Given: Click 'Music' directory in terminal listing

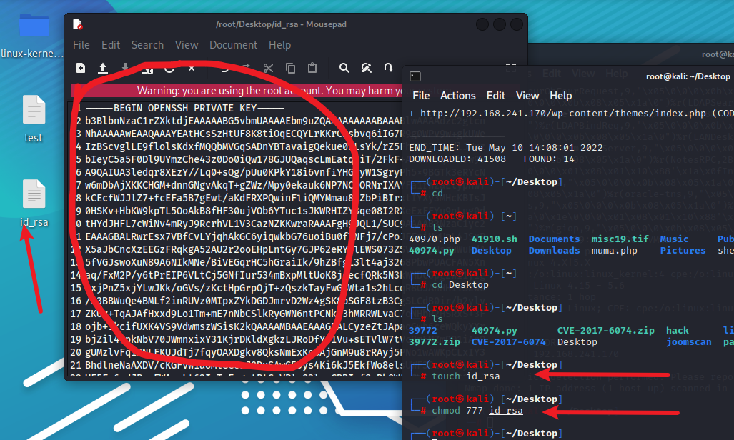Looking at the screenshot, I should click(x=674, y=239).
